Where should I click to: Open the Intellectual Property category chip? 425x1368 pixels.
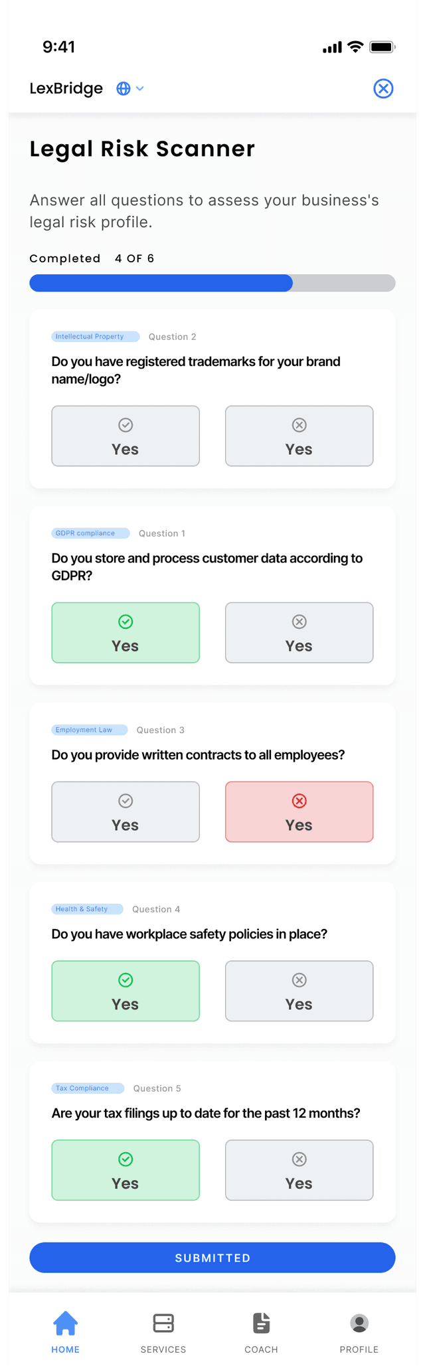95,336
